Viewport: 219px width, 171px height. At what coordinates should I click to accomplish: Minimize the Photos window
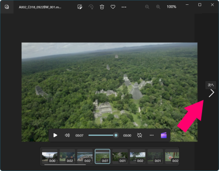(x=187, y=5)
